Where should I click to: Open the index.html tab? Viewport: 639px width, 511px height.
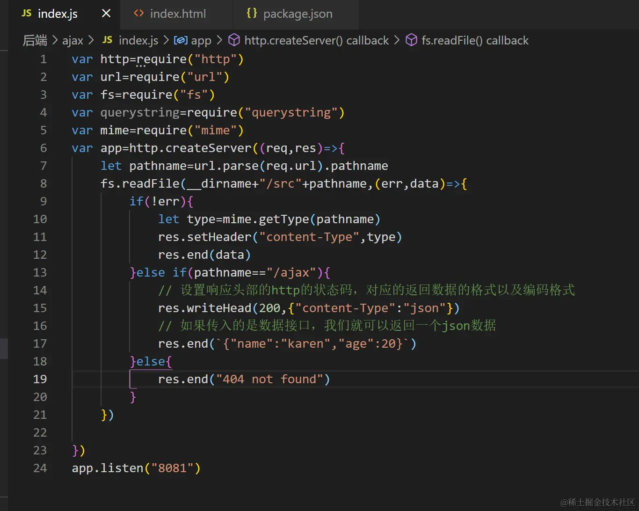[x=176, y=14]
